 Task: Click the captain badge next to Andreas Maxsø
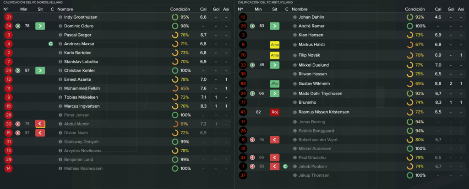[50, 44]
